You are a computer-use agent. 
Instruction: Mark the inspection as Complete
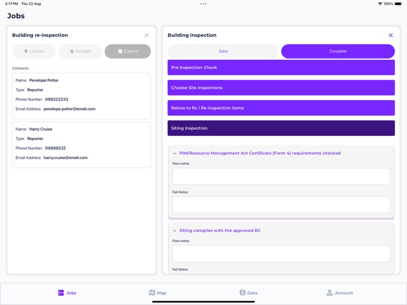pos(338,51)
